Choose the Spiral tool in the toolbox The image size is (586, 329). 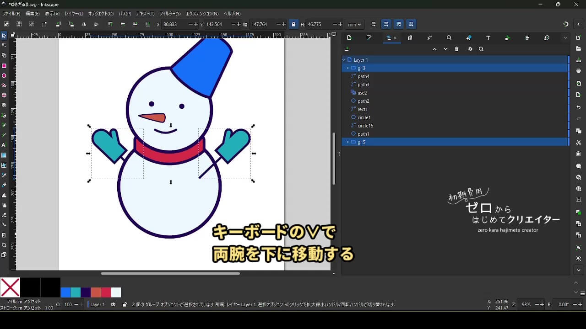point(4,105)
